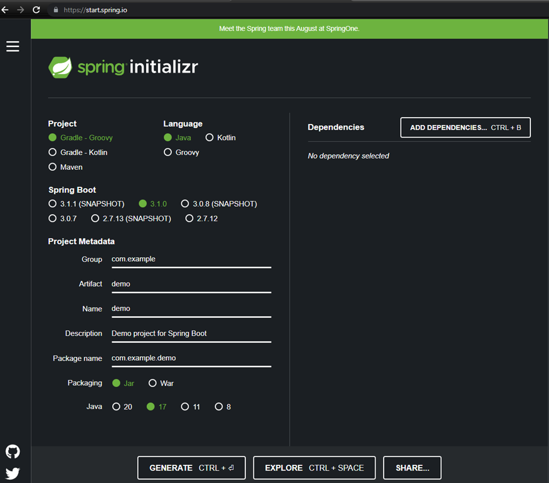The width and height of the screenshot is (549, 483).
Task: Click the spring initializr title text
Action: tap(137, 66)
